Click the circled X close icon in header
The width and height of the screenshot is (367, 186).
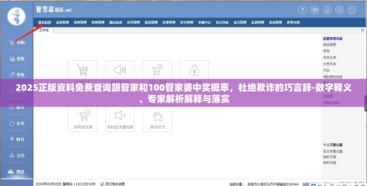point(340,10)
